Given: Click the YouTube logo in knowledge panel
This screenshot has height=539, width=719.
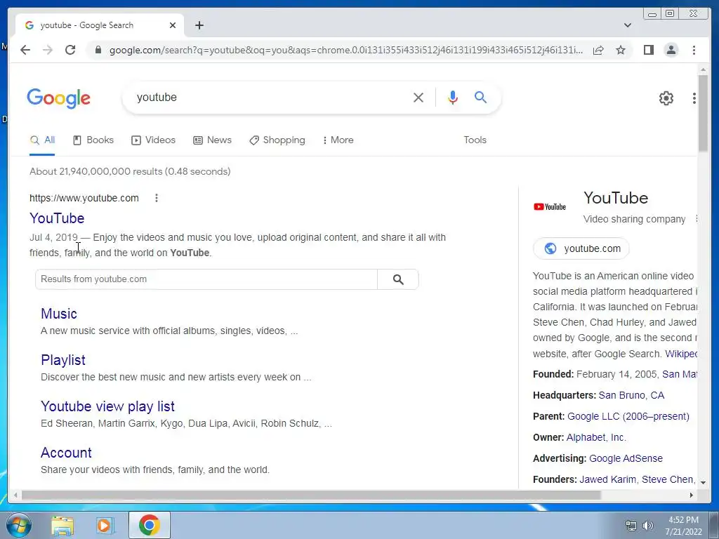Looking at the screenshot, I should tap(550, 207).
